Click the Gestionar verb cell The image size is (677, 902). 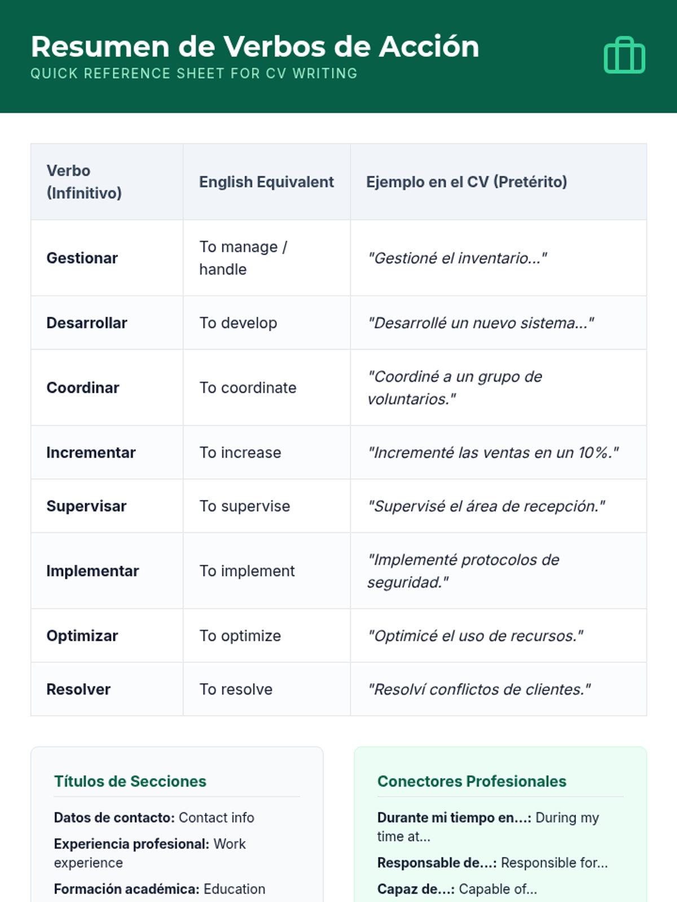pos(82,258)
